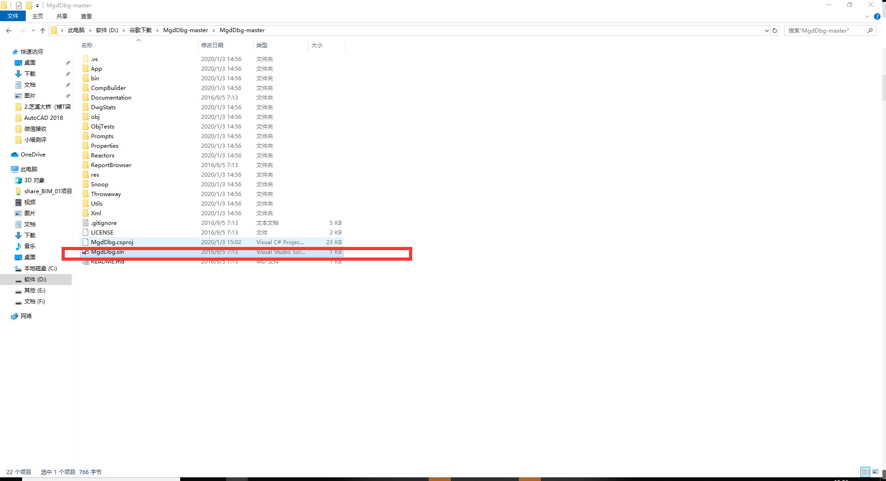Switch to large icons view in status bar

click(x=876, y=472)
